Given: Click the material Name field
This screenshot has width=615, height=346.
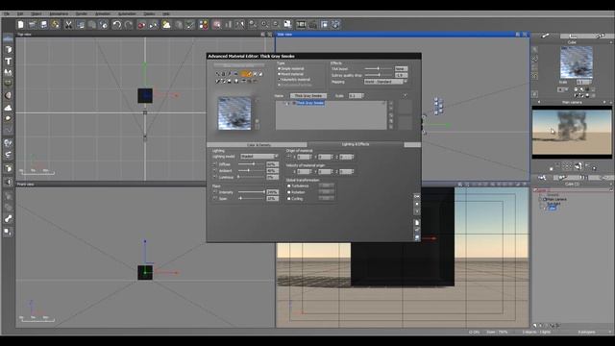Looking at the screenshot, I should 308,96.
